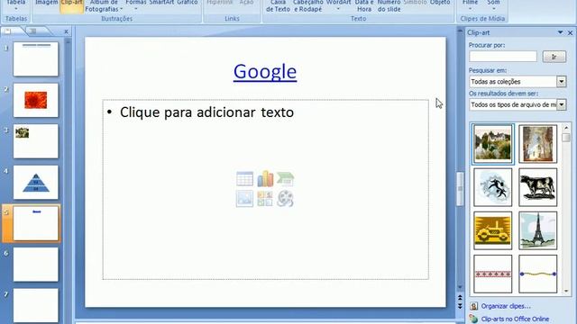Clip-art results scroll down arrow
This screenshot has width=577, height=324.
tap(566, 291)
